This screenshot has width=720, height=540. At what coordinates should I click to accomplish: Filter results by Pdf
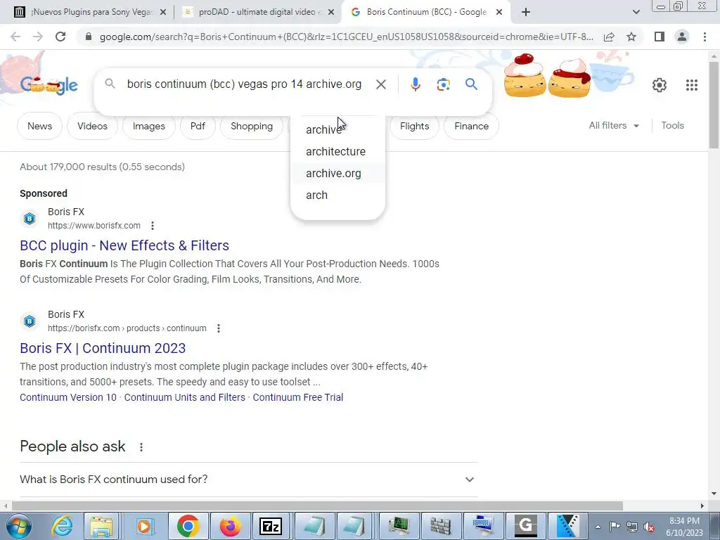[198, 126]
